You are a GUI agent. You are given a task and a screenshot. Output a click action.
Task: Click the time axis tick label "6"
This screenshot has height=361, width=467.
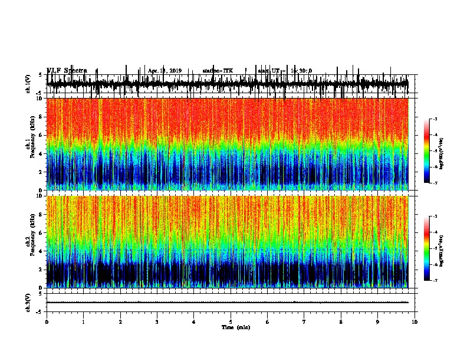(x=268, y=322)
